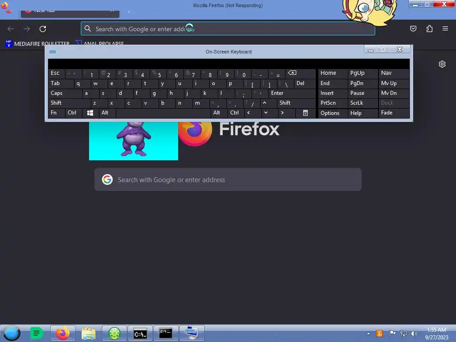Click the Google logo in search box
Image resolution: width=456 pixels, height=342 pixels.
(x=107, y=180)
